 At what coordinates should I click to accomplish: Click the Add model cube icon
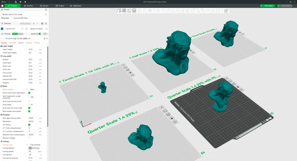119,11
